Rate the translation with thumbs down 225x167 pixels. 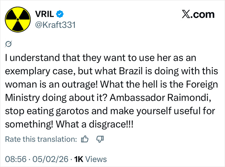point(99,139)
